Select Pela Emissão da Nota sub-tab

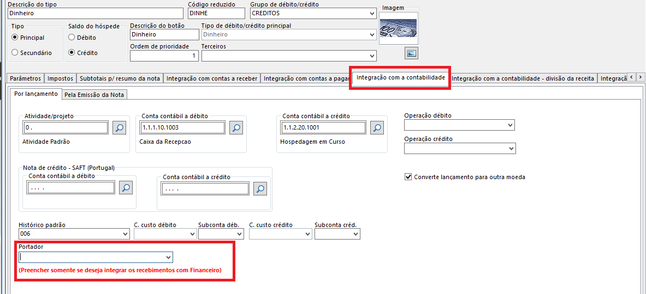click(x=94, y=94)
